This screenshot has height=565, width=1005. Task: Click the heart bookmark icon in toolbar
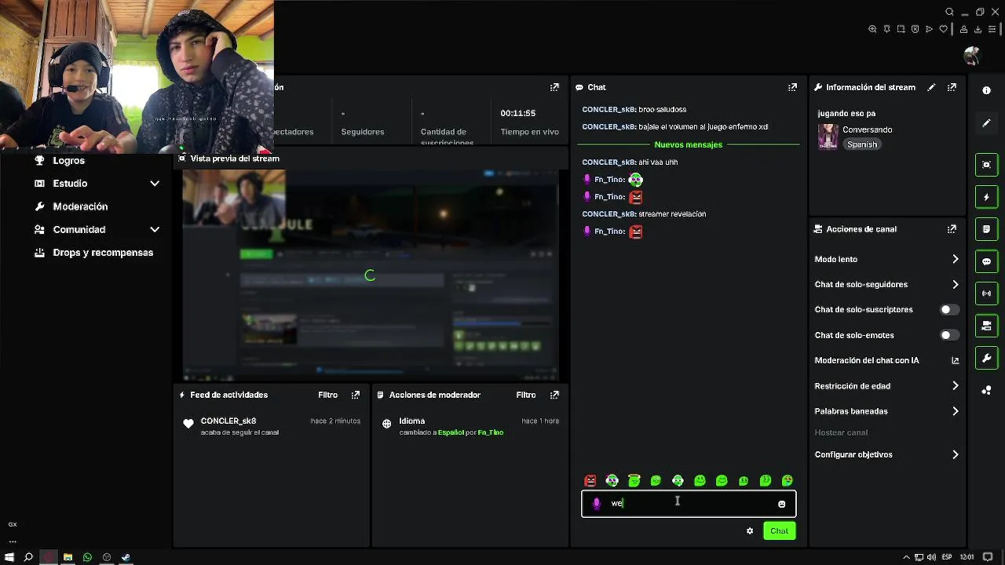[x=944, y=29]
